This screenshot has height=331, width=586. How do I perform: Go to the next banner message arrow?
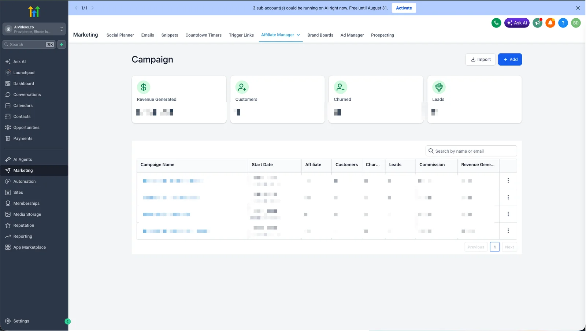coord(93,8)
